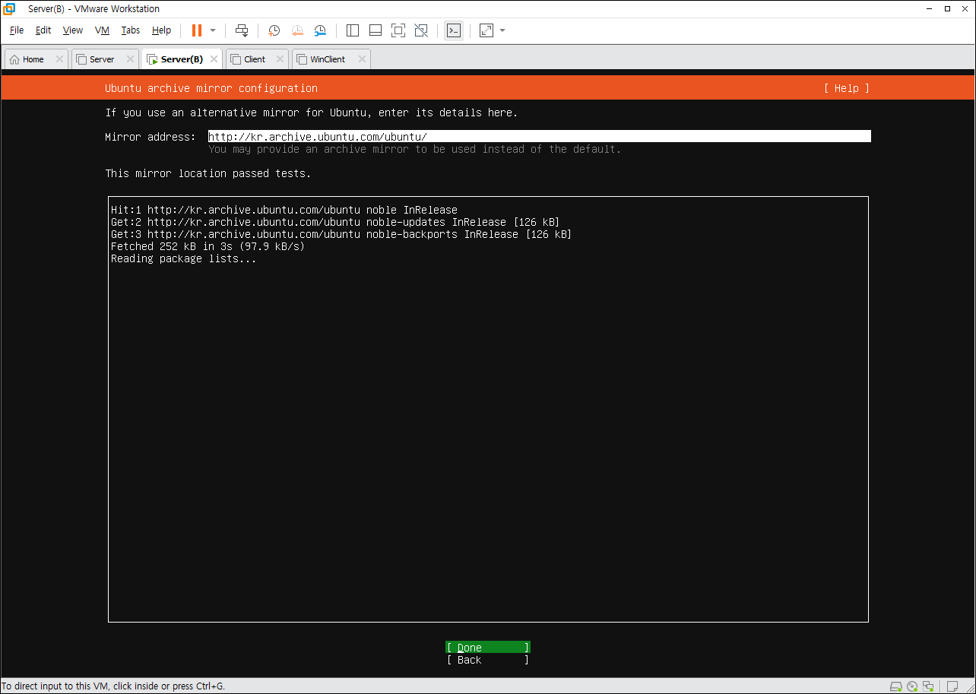
Task: Select the Back button
Action: [488, 660]
